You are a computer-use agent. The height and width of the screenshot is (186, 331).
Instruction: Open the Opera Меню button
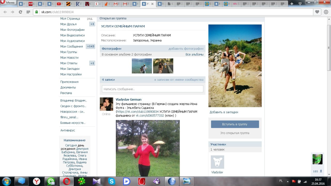tap(9, 3)
